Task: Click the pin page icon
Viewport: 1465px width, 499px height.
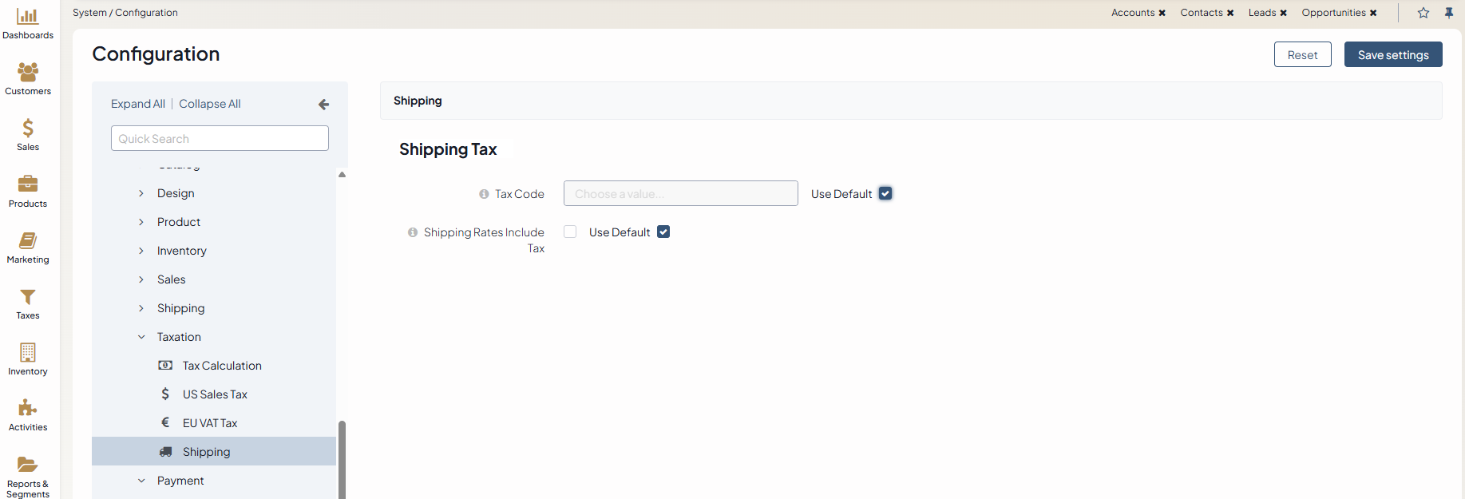Action: 1449,13
